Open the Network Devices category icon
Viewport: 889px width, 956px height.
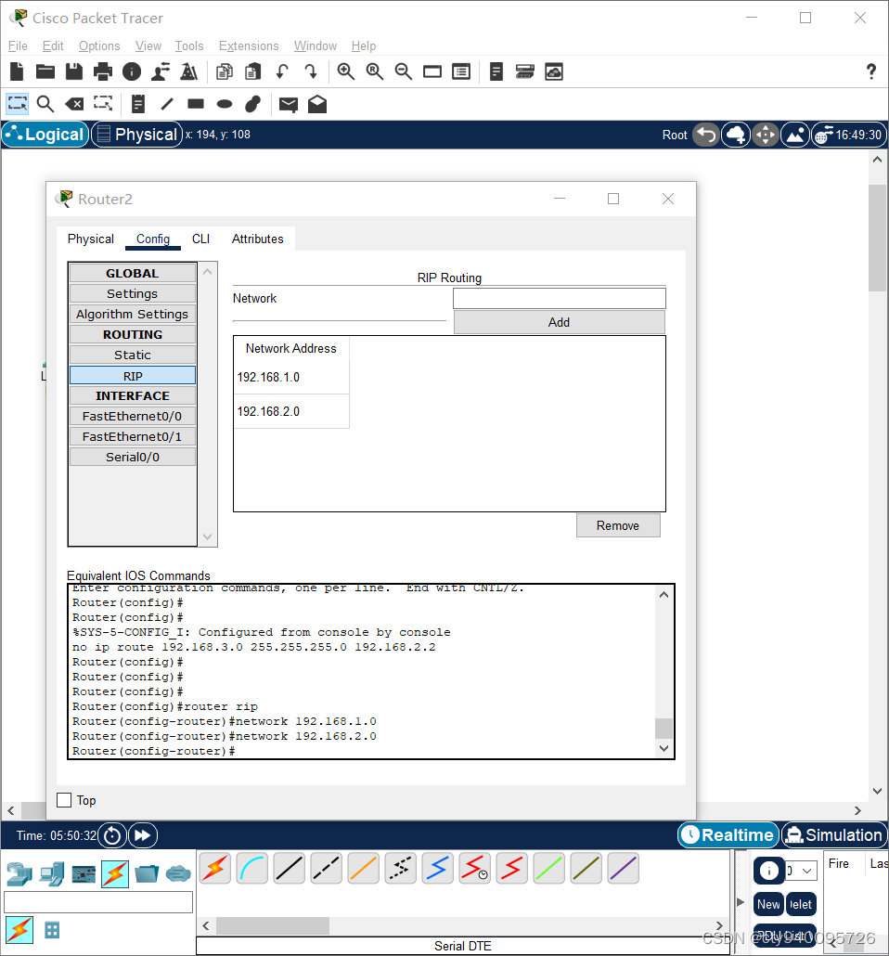[x=19, y=874]
